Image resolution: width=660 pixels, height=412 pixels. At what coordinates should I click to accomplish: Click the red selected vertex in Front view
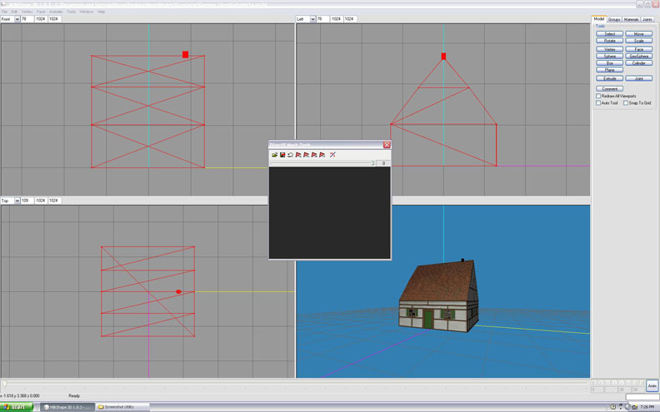185,55
